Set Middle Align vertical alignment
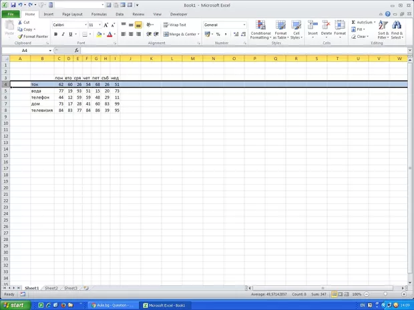 click(x=131, y=25)
